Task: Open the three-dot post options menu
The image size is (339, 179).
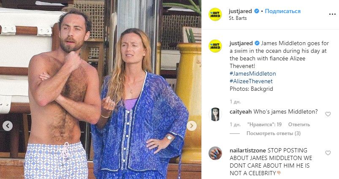Action: point(332,14)
